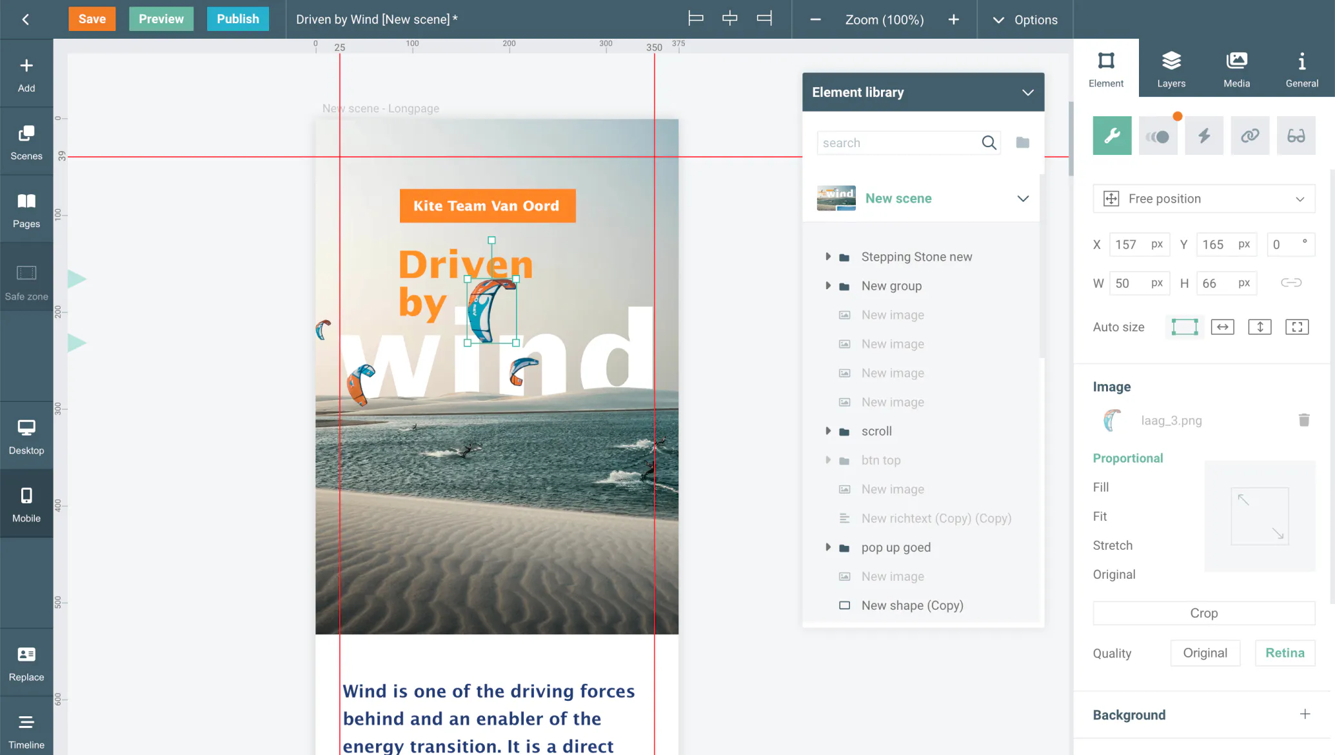Choose Retina quality
Viewport: 1335px width, 755px height.
pos(1285,653)
